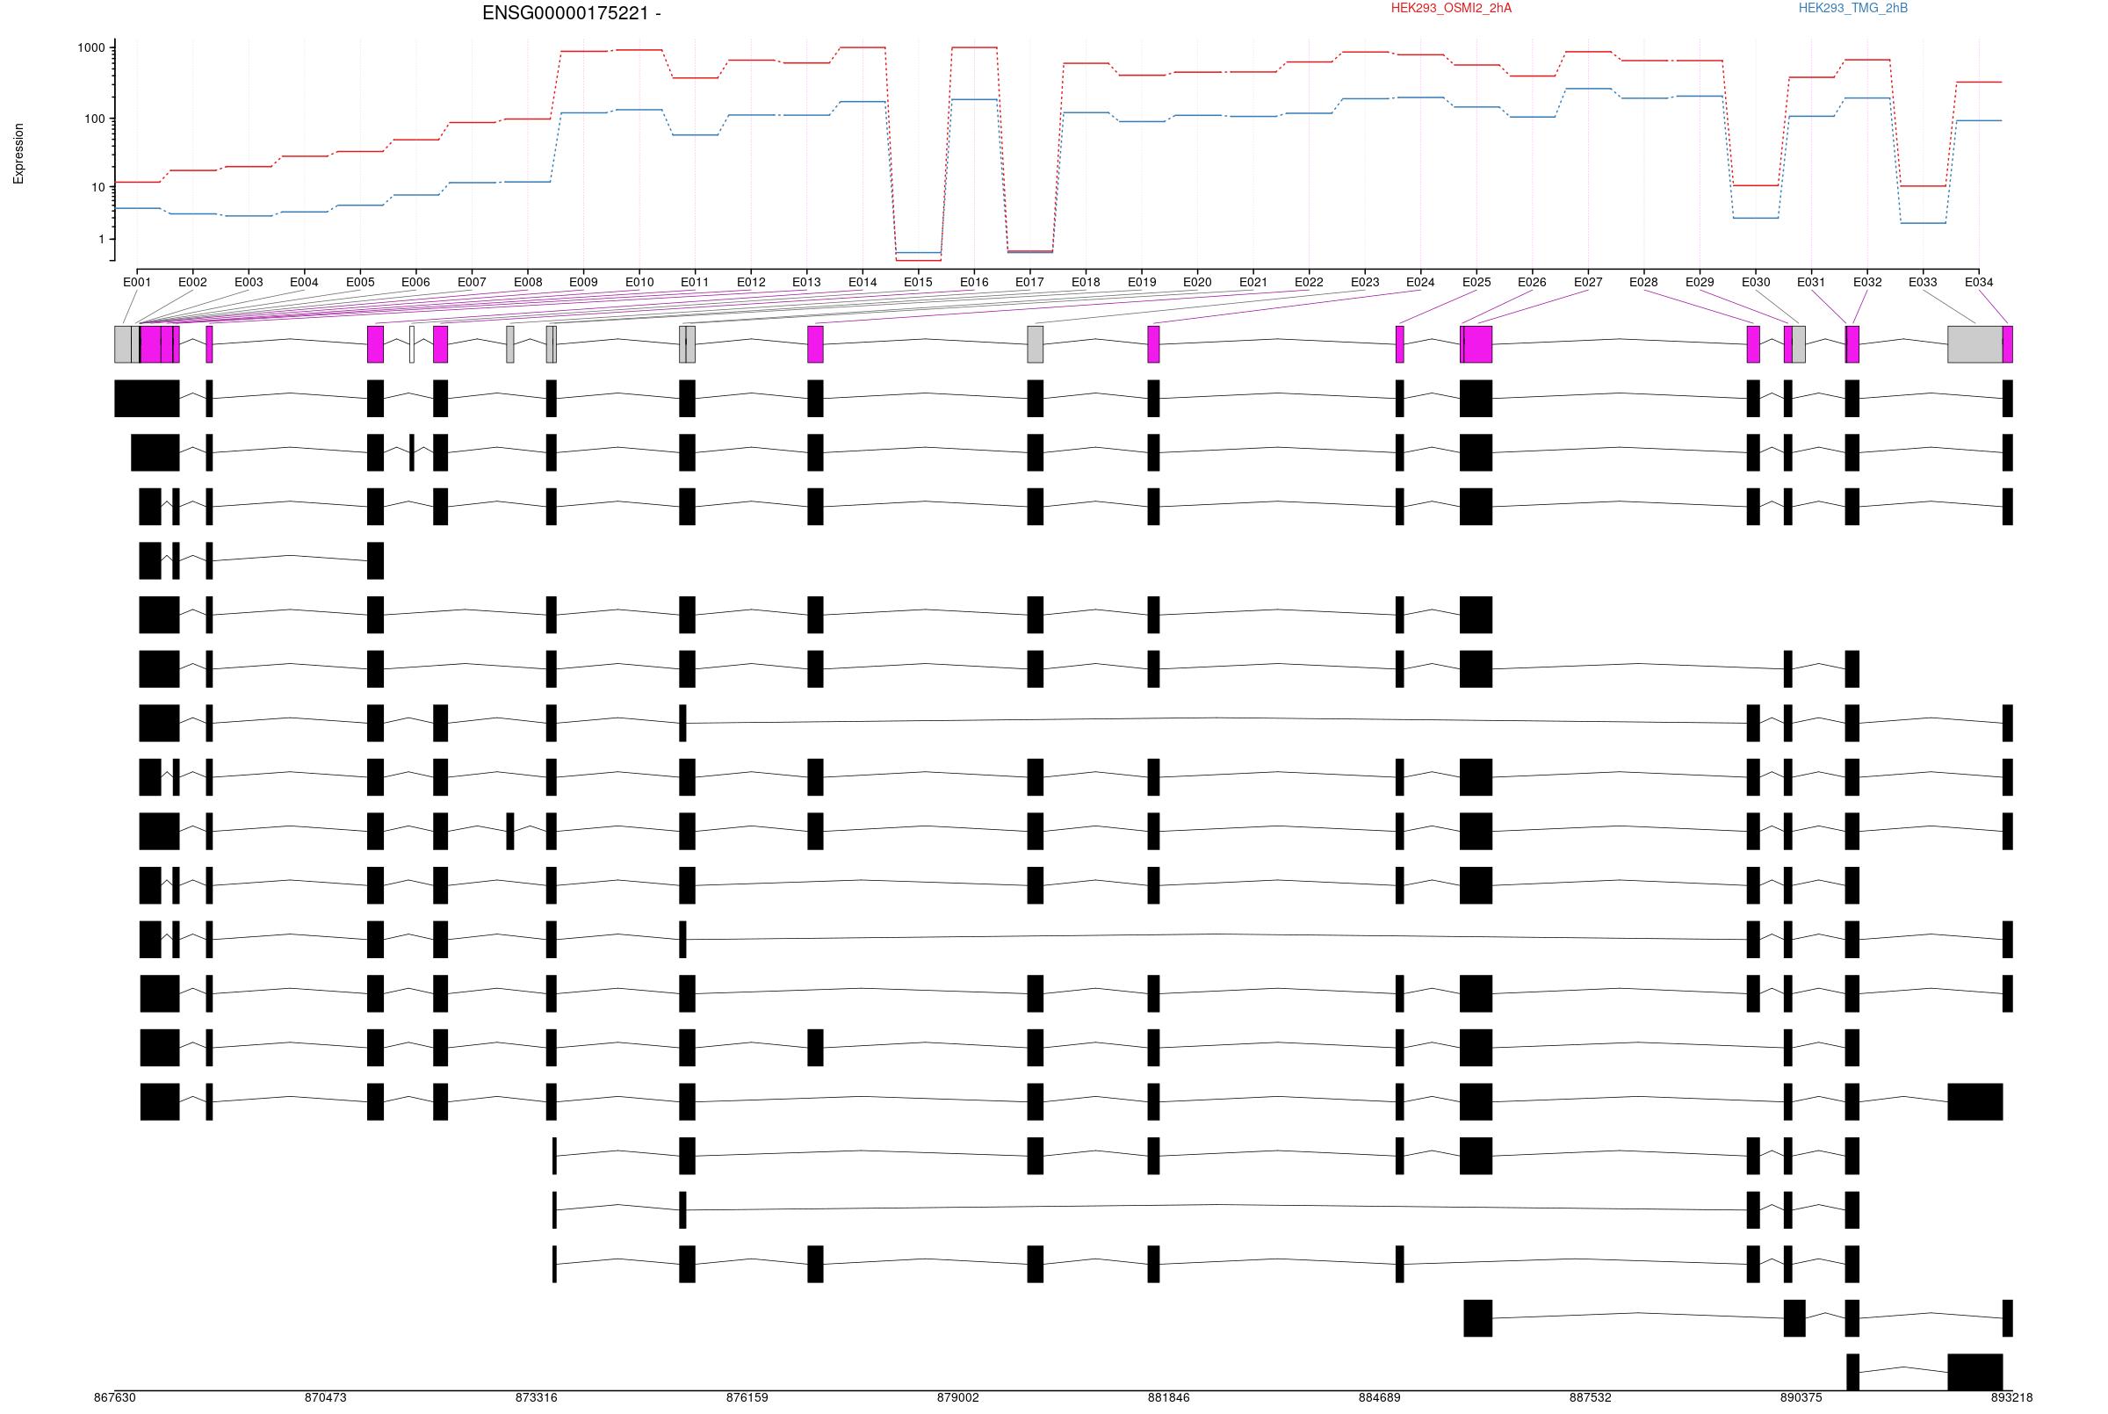Click exon label E022

pyautogui.click(x=1310, y=282)
